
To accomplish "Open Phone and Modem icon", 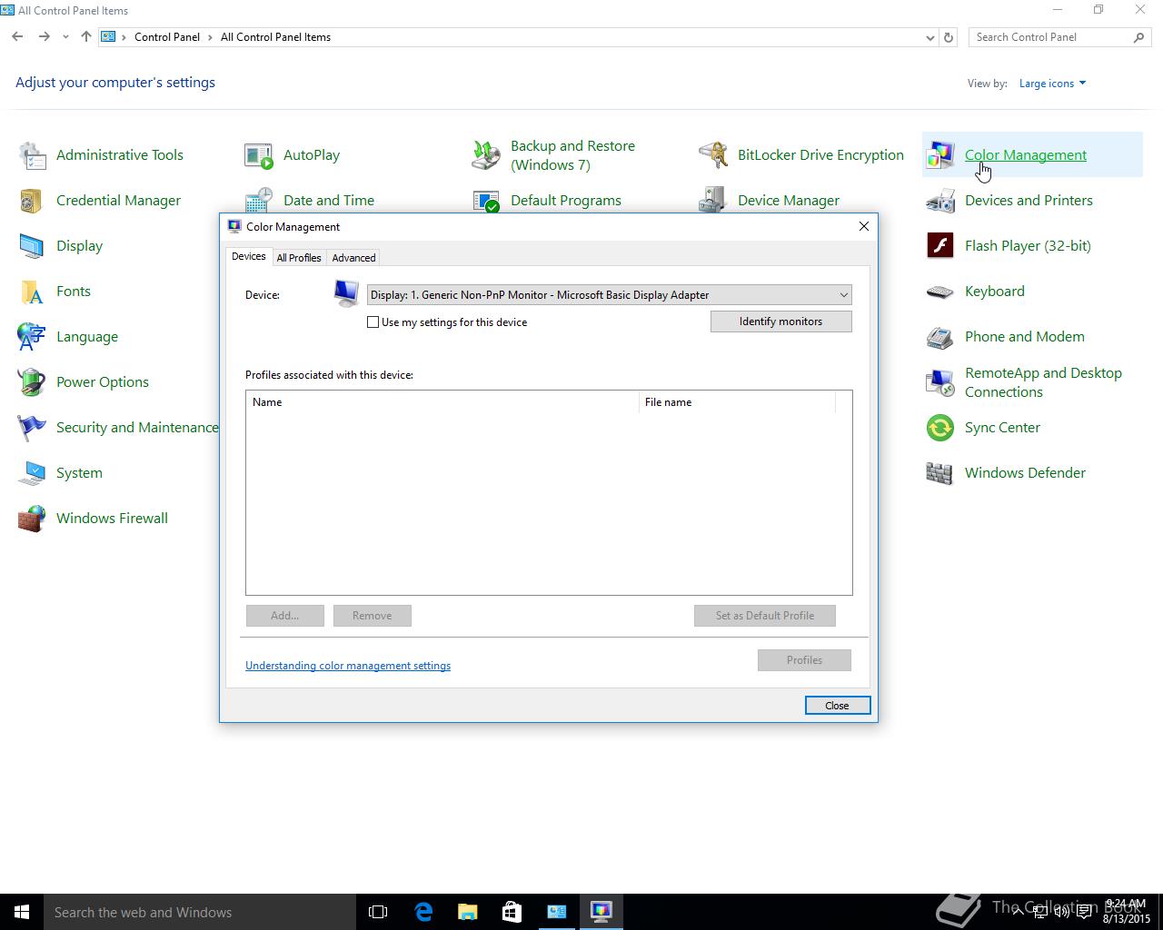I will (940, 337).
